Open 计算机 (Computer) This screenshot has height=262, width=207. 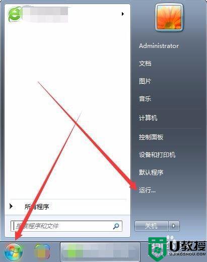pyautogui.click(x=148, y=118)
